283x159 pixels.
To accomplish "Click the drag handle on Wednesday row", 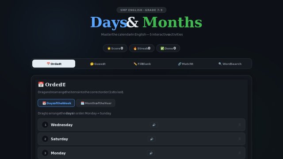I will click(240, 125).
